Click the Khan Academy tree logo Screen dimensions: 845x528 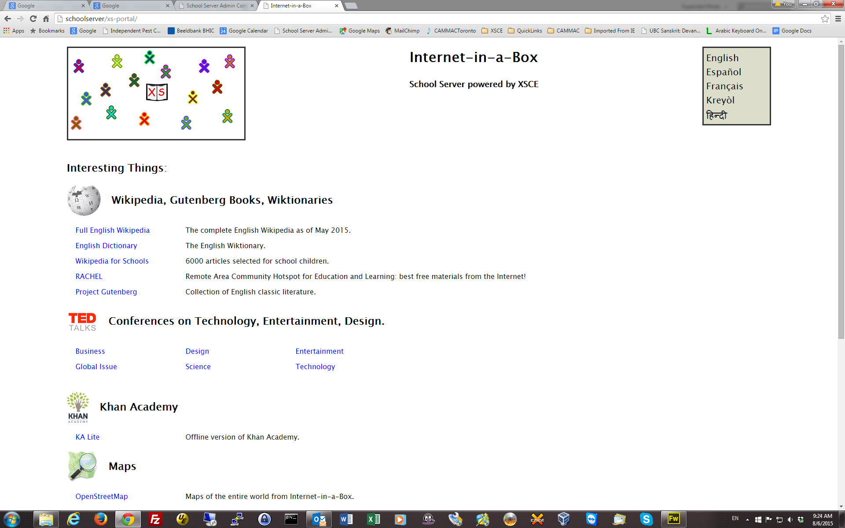pos(78,407)
